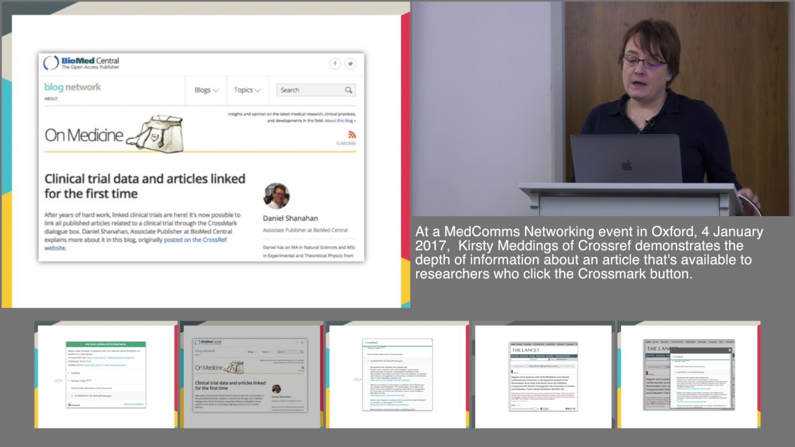Open the Blogs dropdown menu
795x447 pixels.
tap(206, 90)
